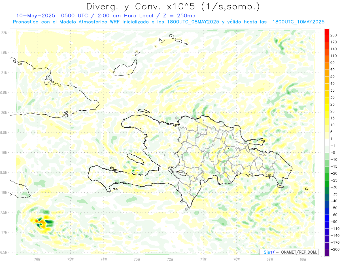Click the 17N latitude label

pos(4,232)
